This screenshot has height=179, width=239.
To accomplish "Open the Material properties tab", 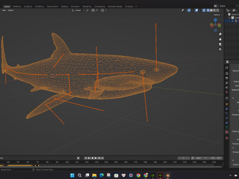I will point(227,132).
